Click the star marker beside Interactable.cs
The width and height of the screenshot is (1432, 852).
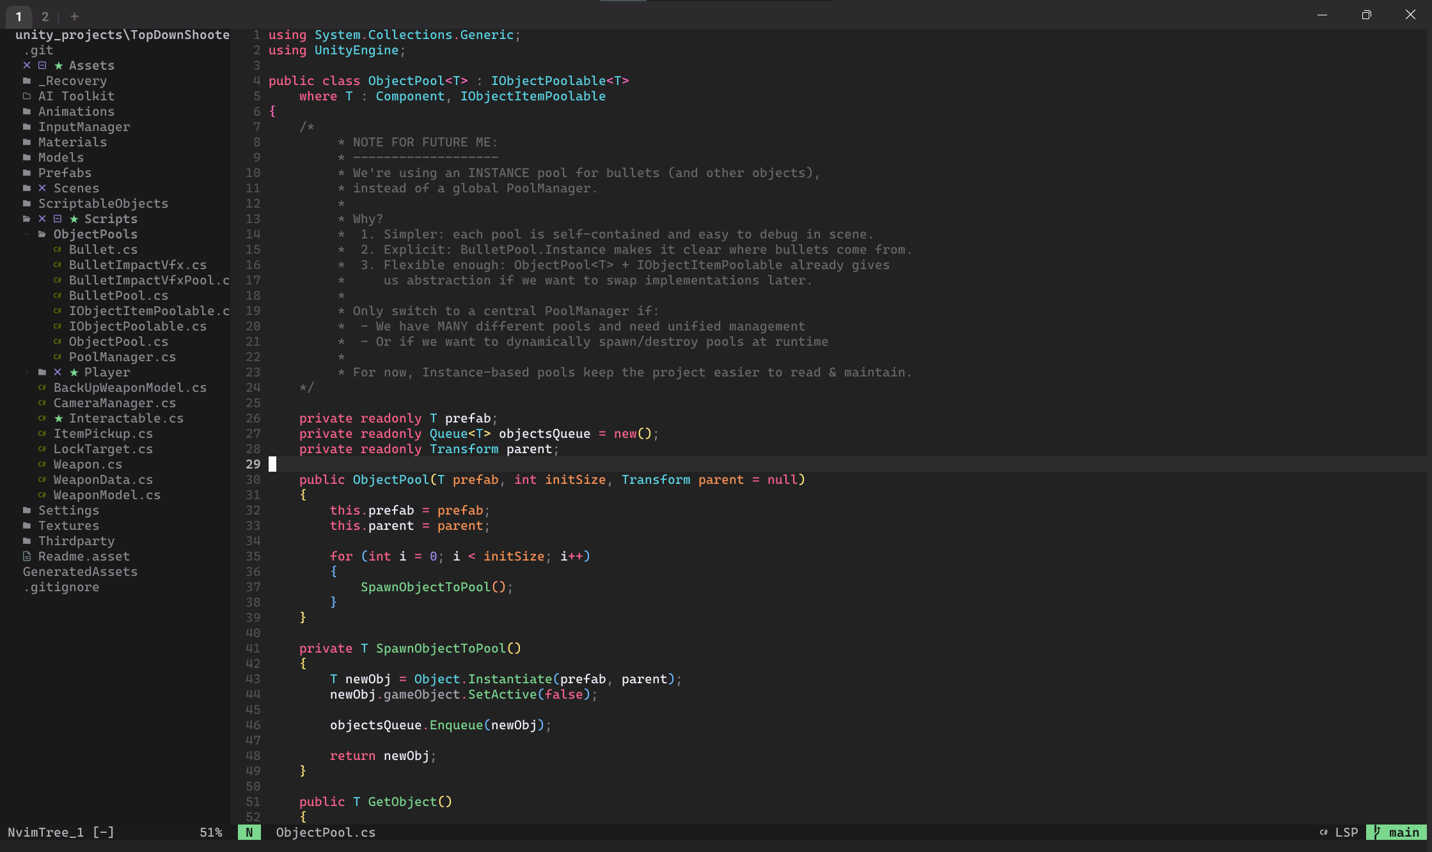tap(58, 419)
